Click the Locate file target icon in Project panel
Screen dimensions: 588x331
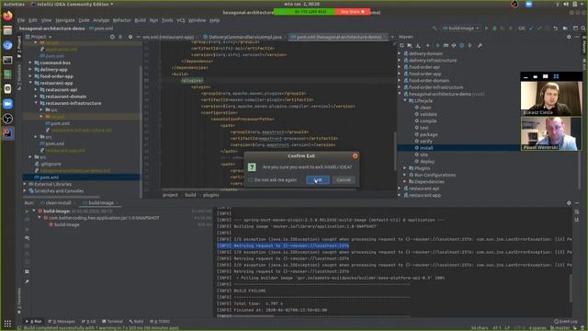pos(112,37)
